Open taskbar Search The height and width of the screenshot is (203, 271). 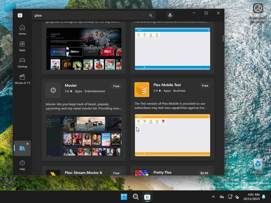(136, 197)
